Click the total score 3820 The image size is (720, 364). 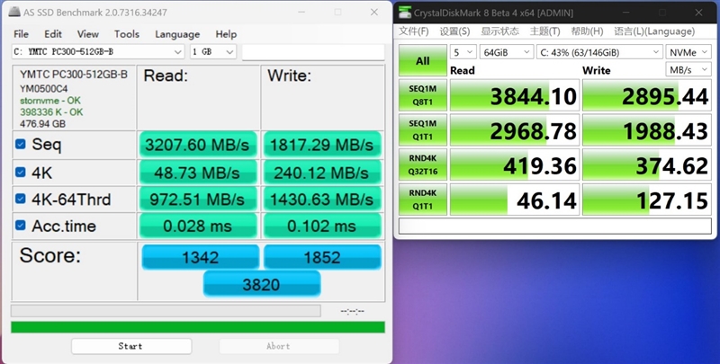pyautogui.click(x=262, y=284)
